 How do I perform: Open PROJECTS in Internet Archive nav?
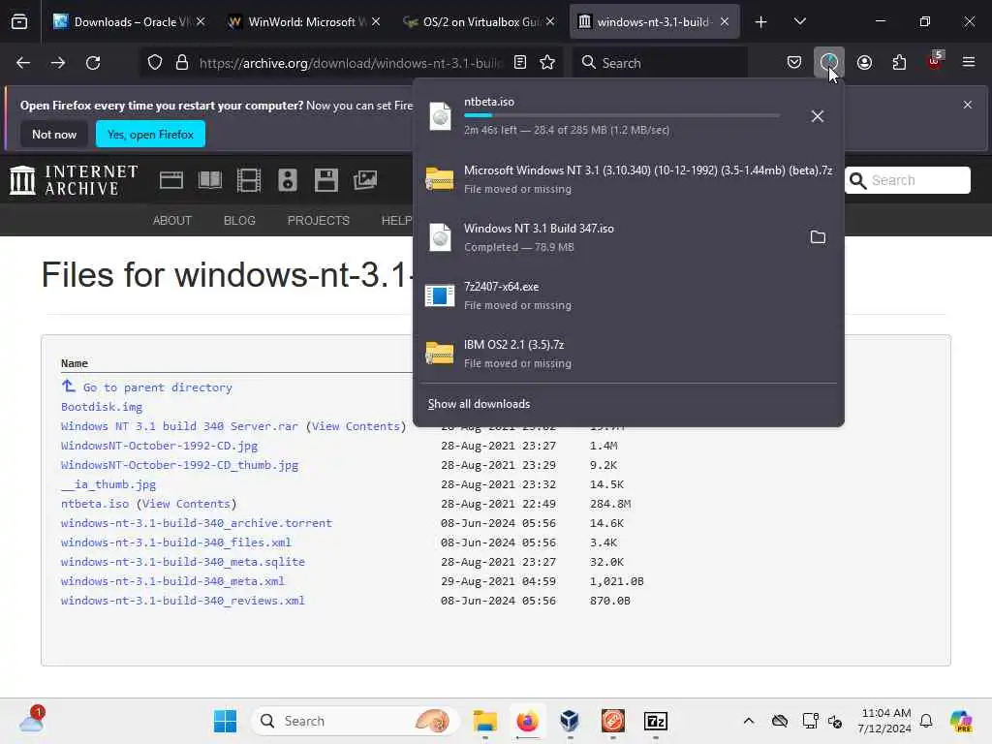click(318, 220)
